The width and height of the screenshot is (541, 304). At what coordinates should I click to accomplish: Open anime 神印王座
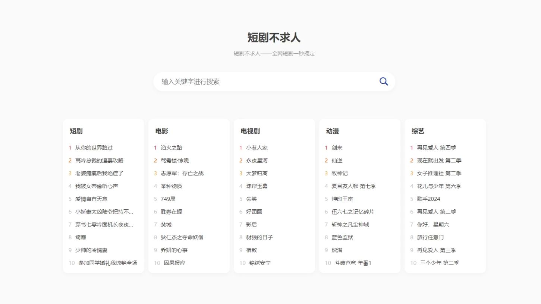point(342,199)
